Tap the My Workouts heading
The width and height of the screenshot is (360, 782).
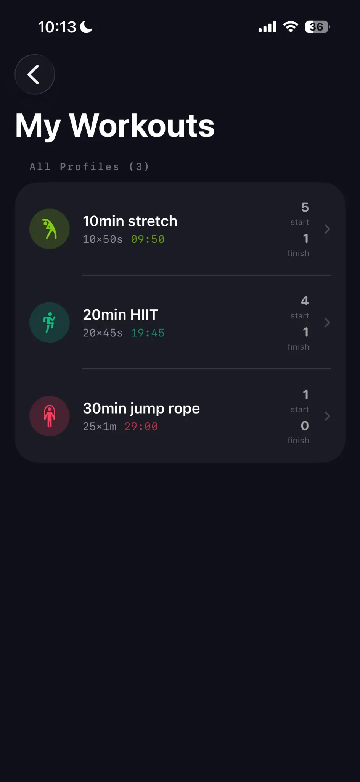(115, 126)
